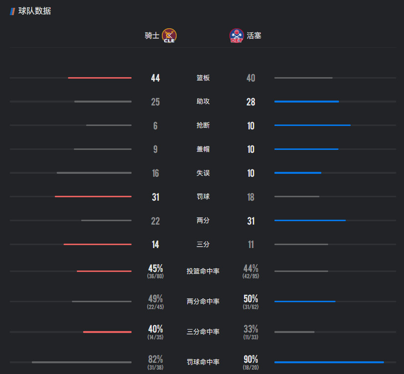Open the 活塞 team name link

coord(254,36)
